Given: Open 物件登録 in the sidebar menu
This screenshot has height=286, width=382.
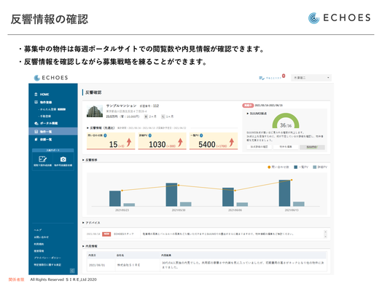Looking at the screenshot, I should click(x=46, y=103).
